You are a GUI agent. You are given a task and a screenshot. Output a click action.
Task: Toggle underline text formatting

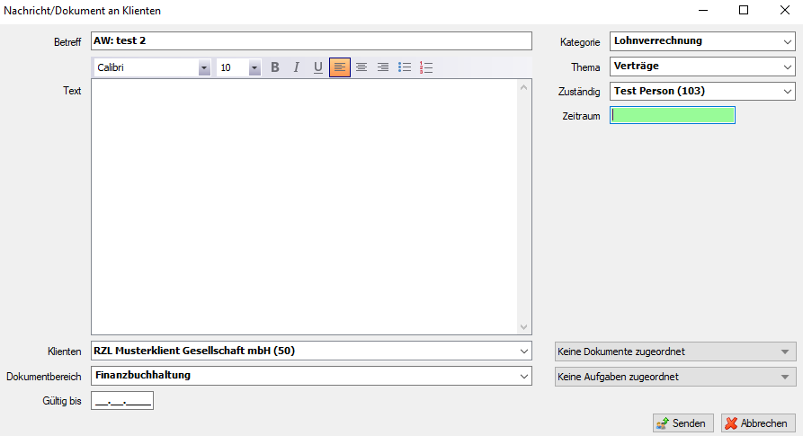tap(317, 67)
